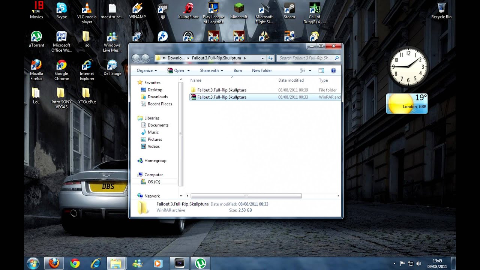Click the Windows Start button

click(33, 263)
